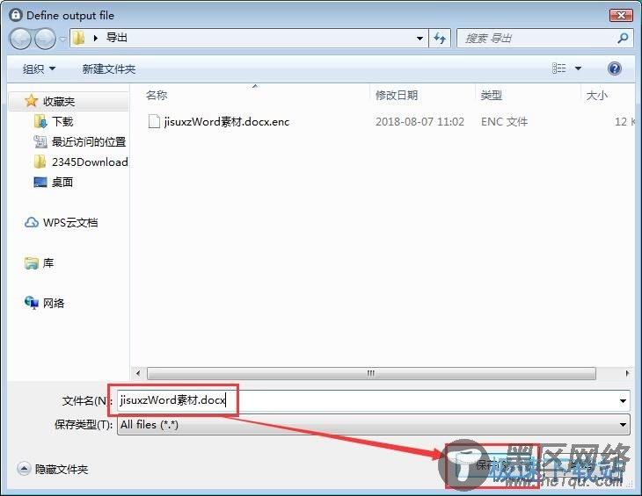Image resolution: width=642 pixels, height=496 pixels.
Task: Open WPS云文档 in the navigation pane
Action: 70,222
